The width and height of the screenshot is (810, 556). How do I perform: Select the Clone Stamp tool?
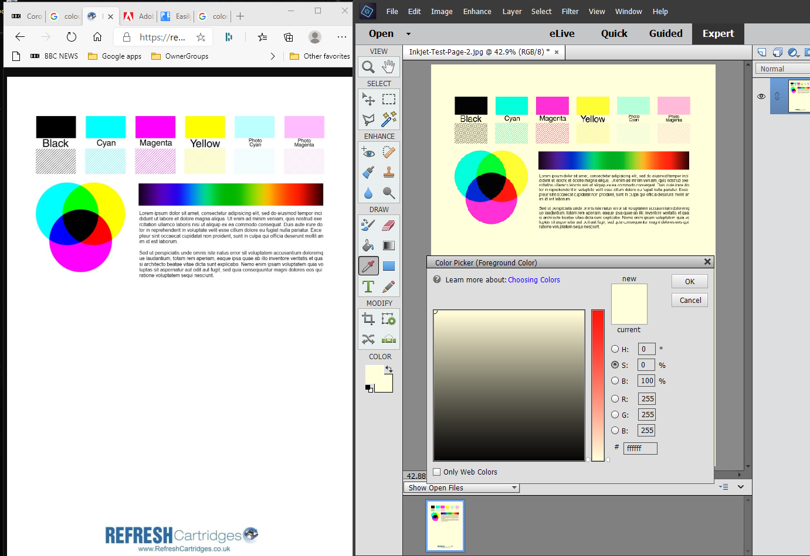point(388,172)
